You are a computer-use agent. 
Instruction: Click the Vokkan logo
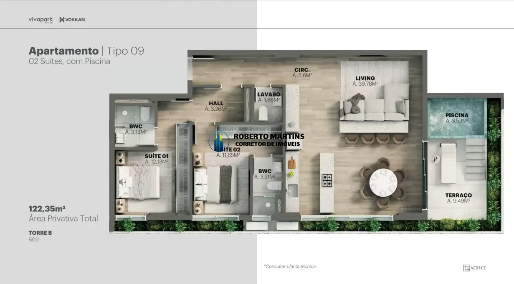(x=72, y=20)
